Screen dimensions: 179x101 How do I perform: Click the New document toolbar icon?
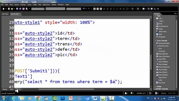[x=3, y=9]
